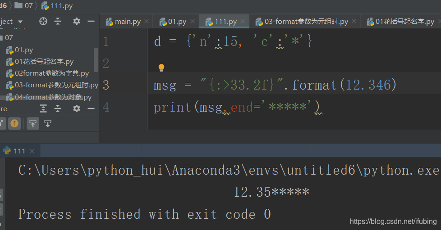Click the print keyword on line 4
The width and height of the screenshot is (441, 230).
172,108
